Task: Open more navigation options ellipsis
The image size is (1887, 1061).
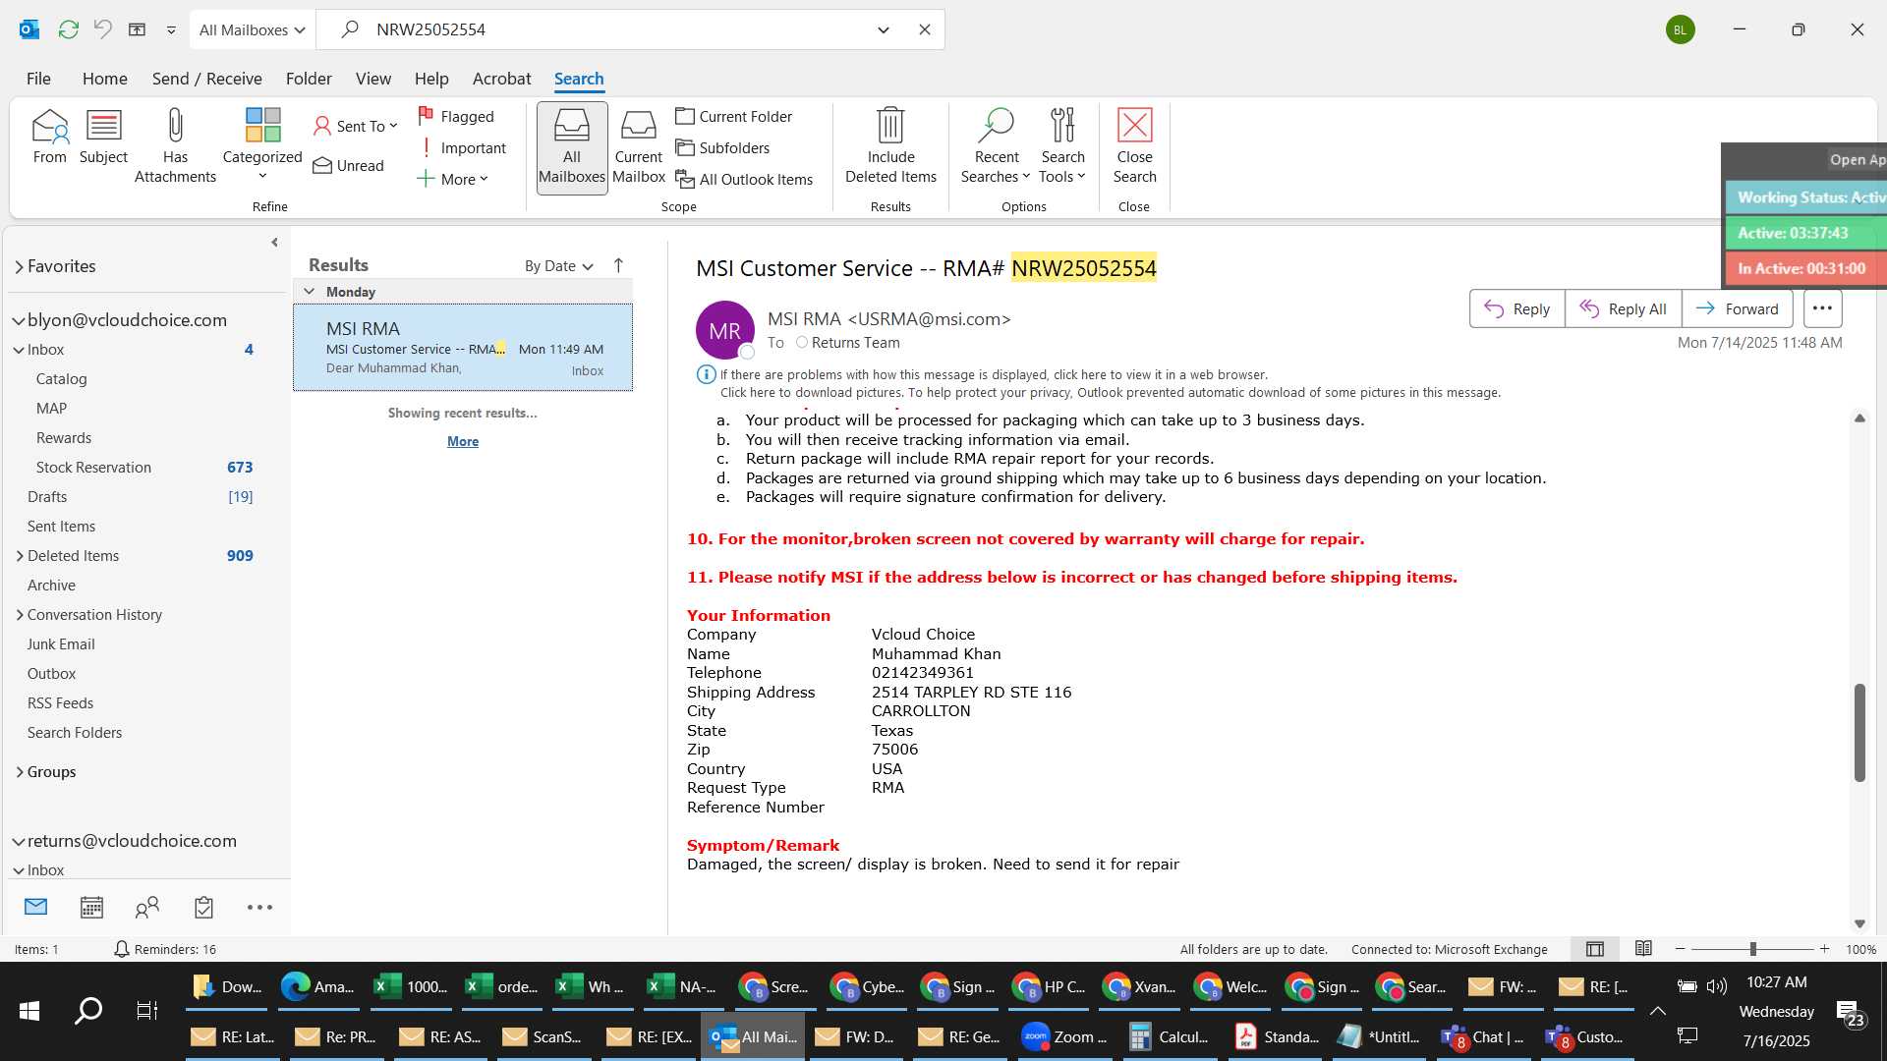Action: 259,907
